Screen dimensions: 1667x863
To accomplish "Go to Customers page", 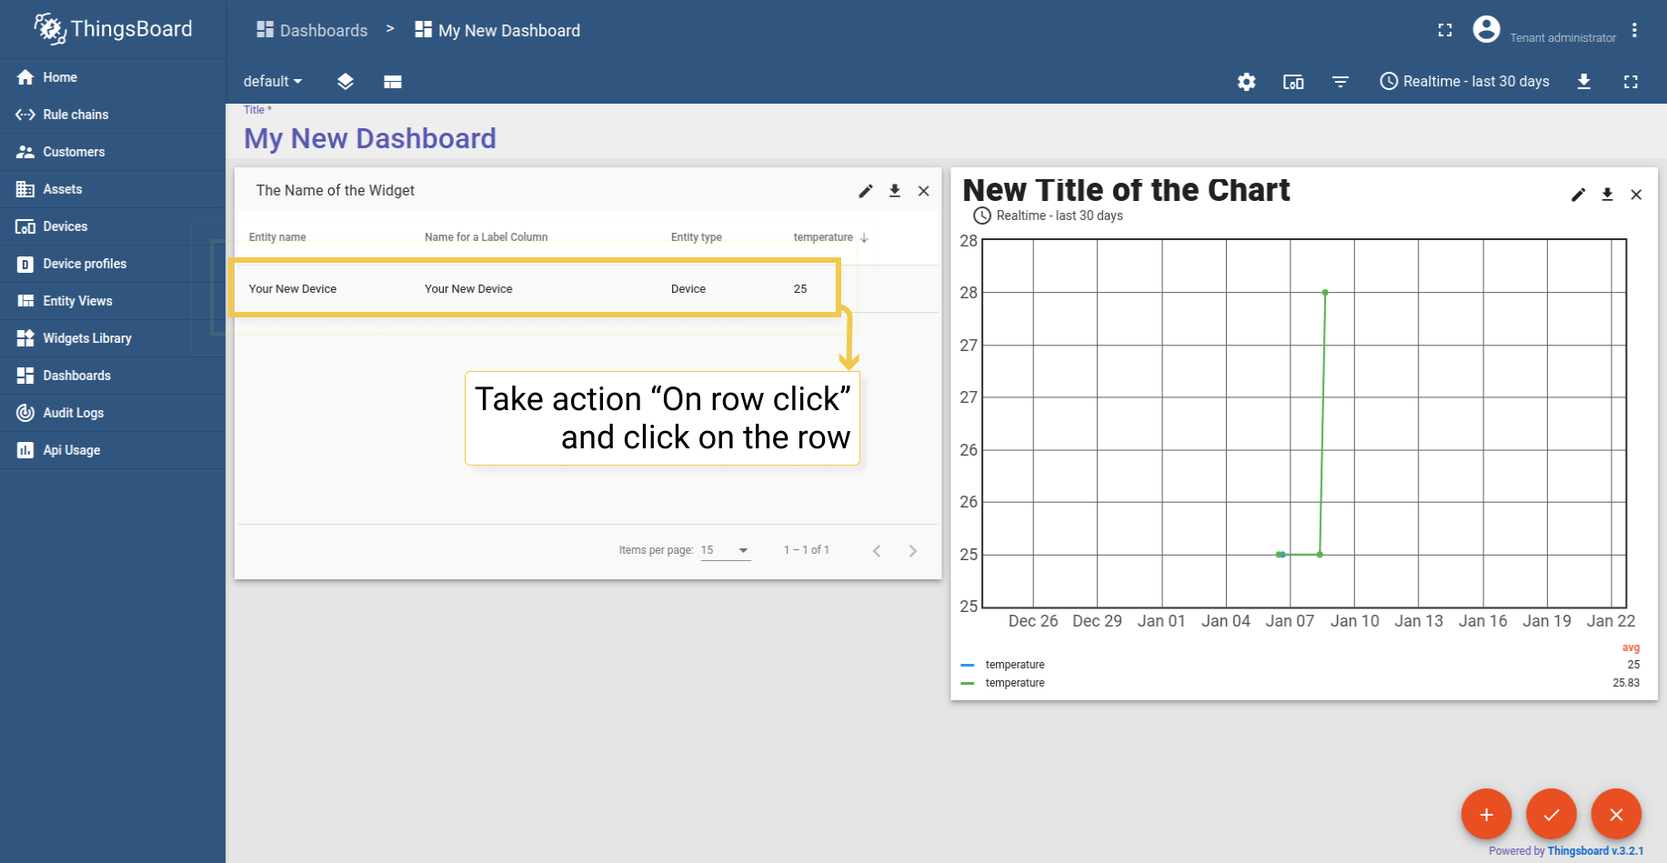I will 113,152.
